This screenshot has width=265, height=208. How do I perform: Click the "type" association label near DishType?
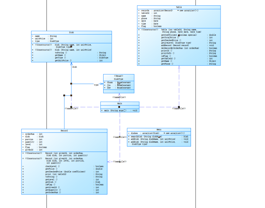click(x=96, y=85)
